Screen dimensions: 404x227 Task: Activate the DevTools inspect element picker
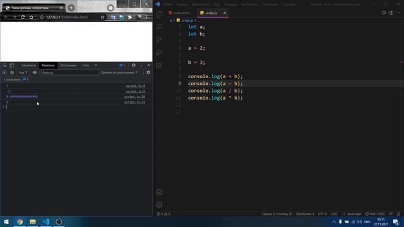click(4, 66)
